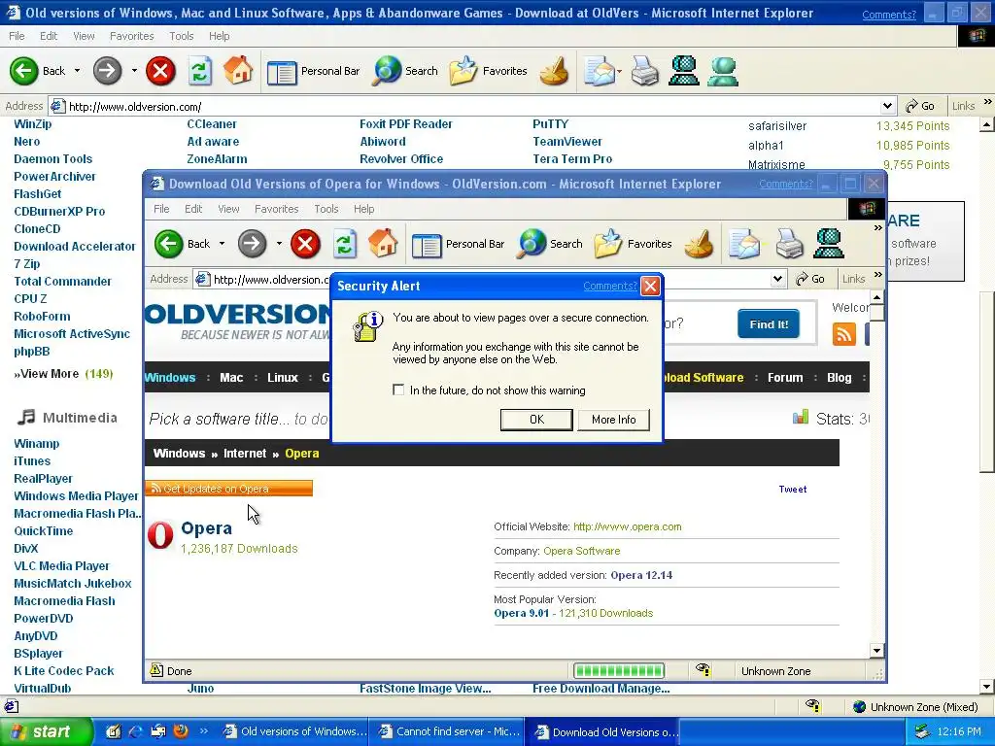Viewport: 995px width, 746px height.
Task: Click the Opera logo icon on the page
Action: point(160,535)
